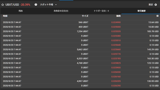The image size is (160, 90).
Task: Click the スポット市場 market label
Action: click(x=46, y=4)
